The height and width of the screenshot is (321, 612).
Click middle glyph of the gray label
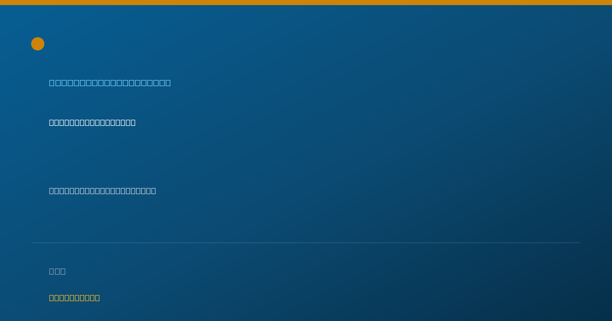[x=57, y=271]
